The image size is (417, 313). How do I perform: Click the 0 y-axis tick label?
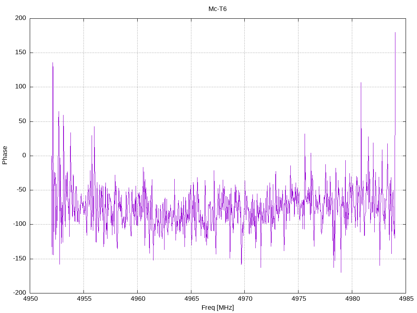tap(24, 156)
